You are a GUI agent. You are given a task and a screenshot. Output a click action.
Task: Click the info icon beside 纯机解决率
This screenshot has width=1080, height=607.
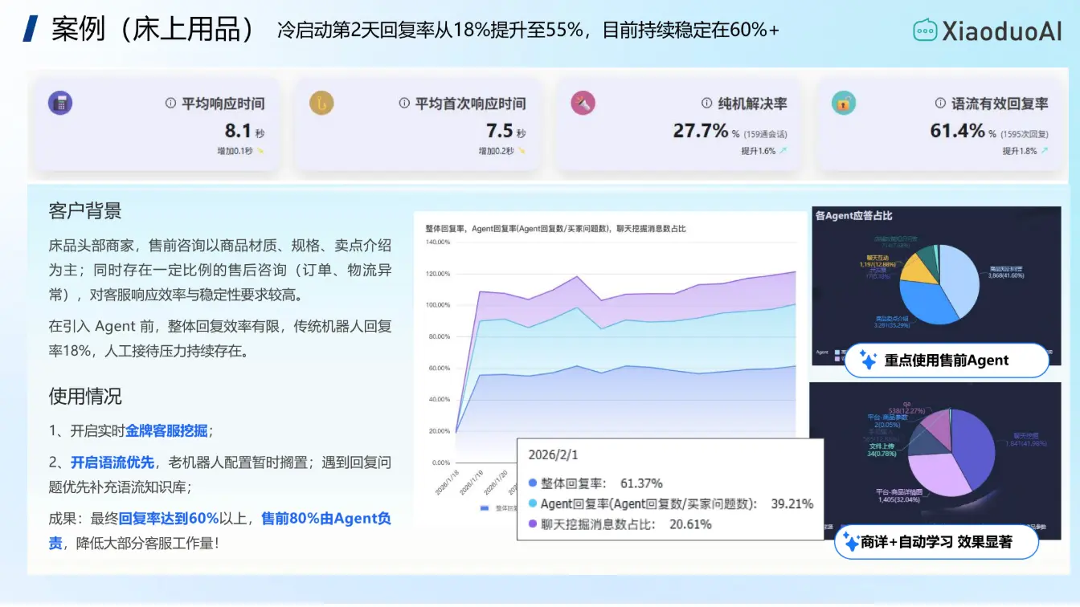pos(707,104)
